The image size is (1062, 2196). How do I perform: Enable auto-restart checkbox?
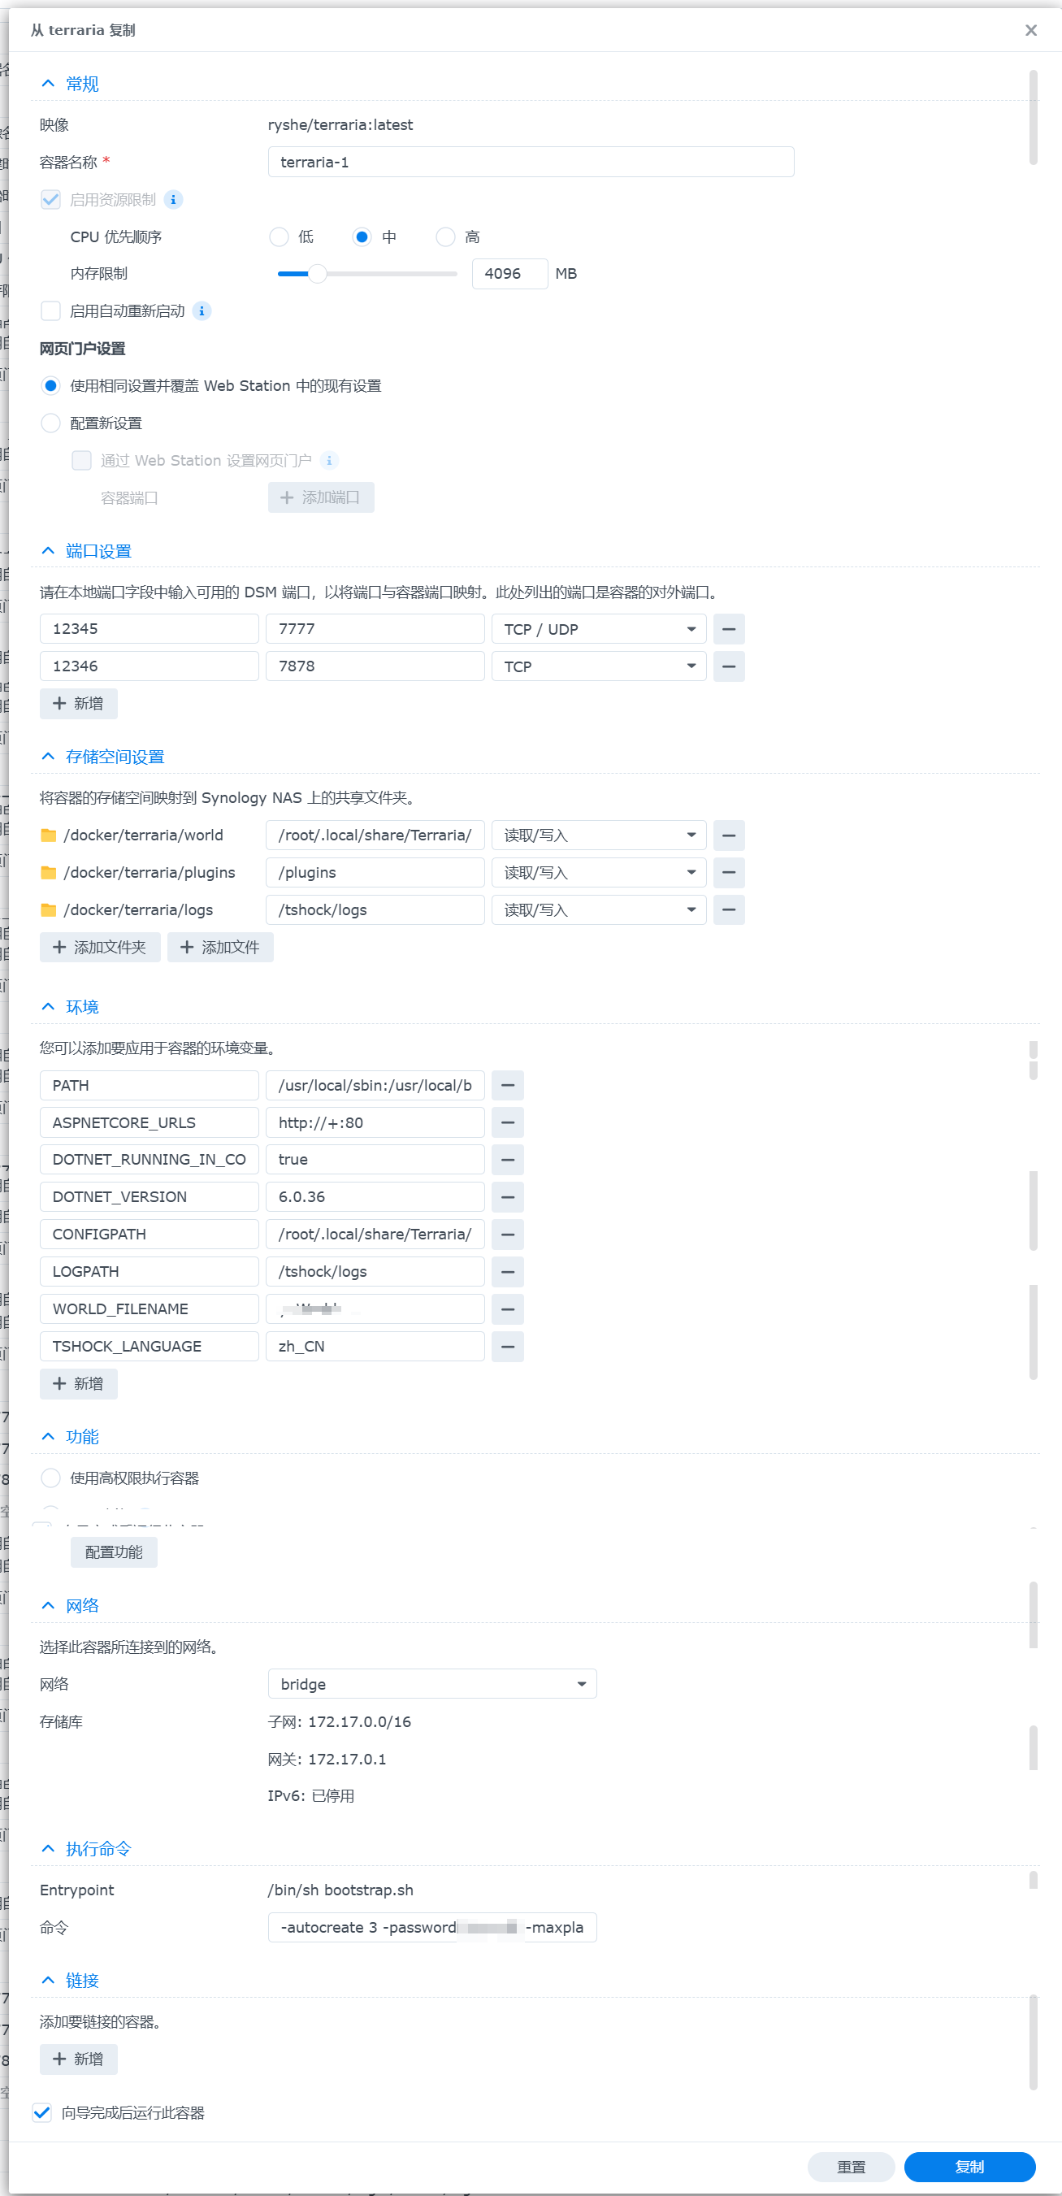[x=51, y=311]
